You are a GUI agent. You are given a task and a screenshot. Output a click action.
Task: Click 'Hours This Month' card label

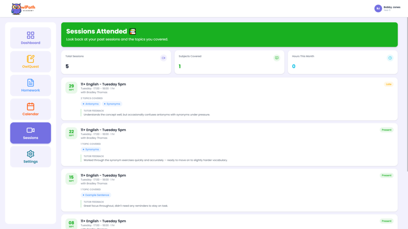click(303, 56)
